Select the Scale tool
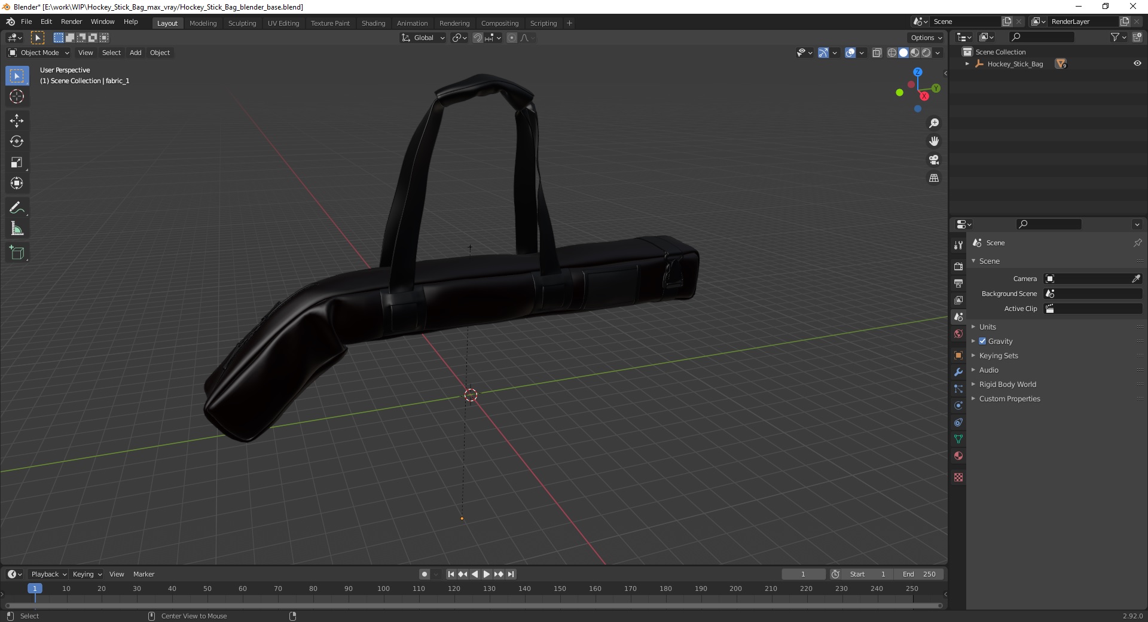The height and width of the screenshot is (622, 1148). pyautogui.click(x=17, y=163)
